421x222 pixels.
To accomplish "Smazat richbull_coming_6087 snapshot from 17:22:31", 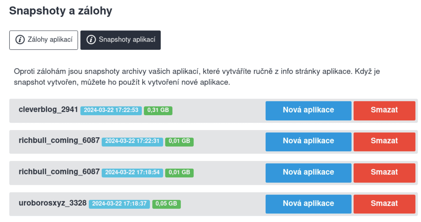I will point(384,141).
